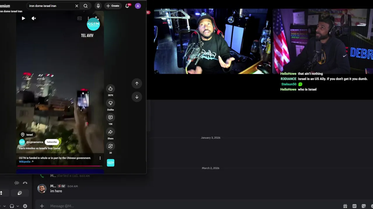This screenshot has height=209, width=373.
Task: Open the @cgtnamerica channel link
Action: [35, 142]
